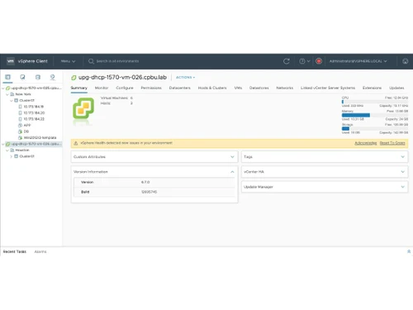Click the host icon for 10.173.184.22
The width and height of the screenshot is (413, 310).
coord(20,119)
